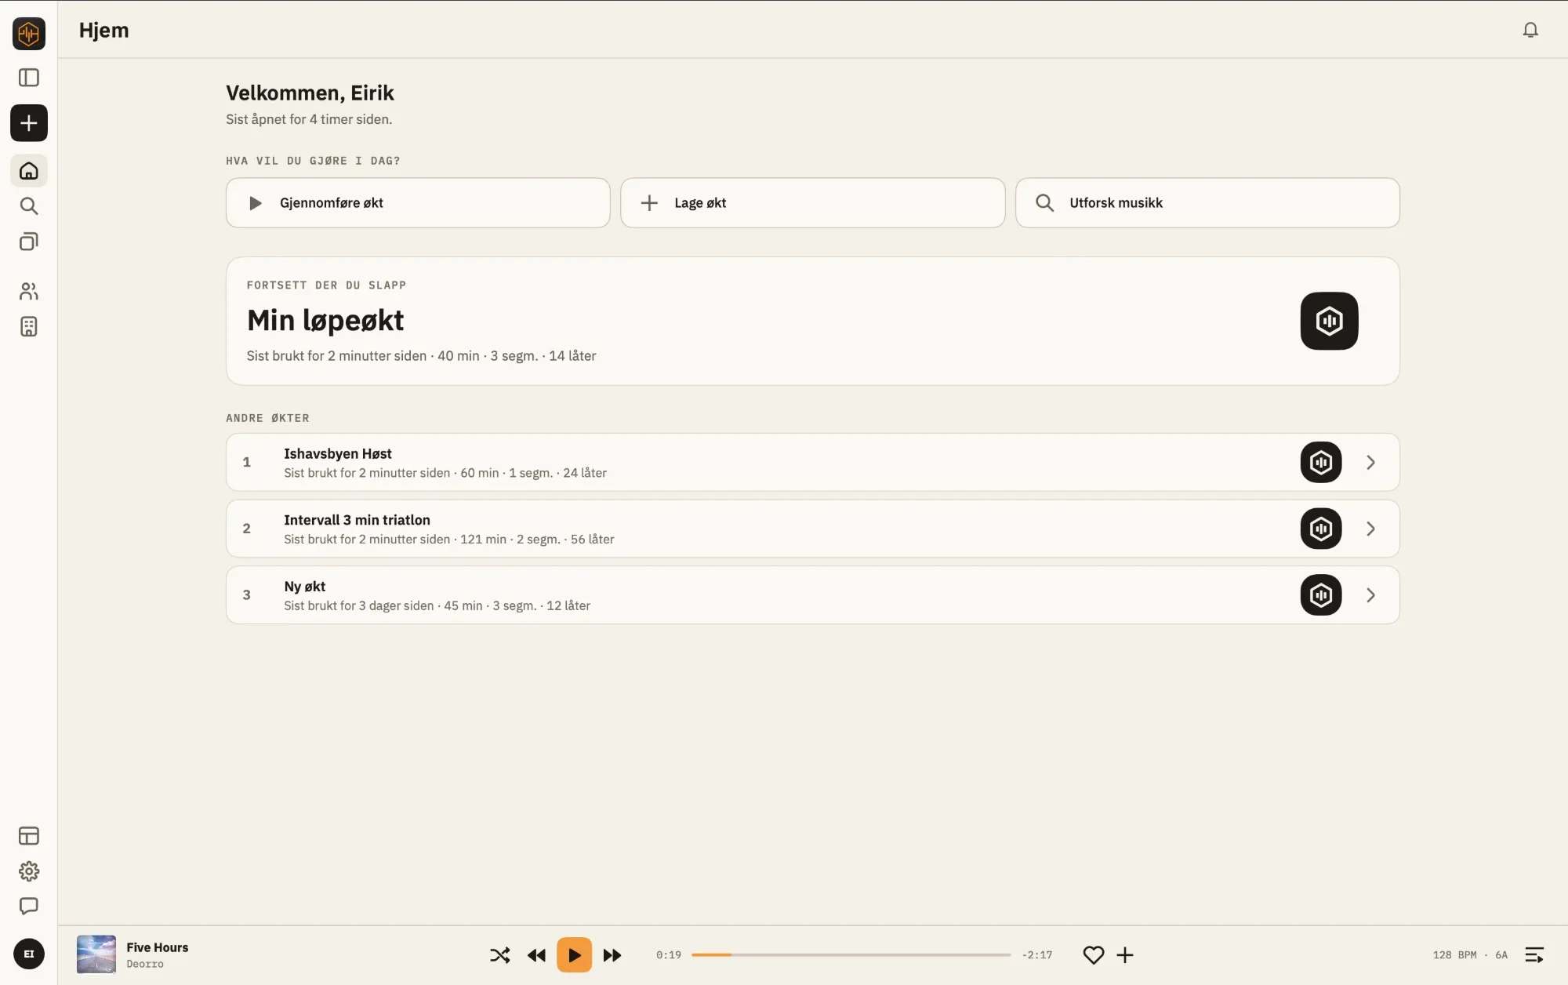Open settings gear icon
This screenshot has height=985, width=1568.
tap(29, 871)
